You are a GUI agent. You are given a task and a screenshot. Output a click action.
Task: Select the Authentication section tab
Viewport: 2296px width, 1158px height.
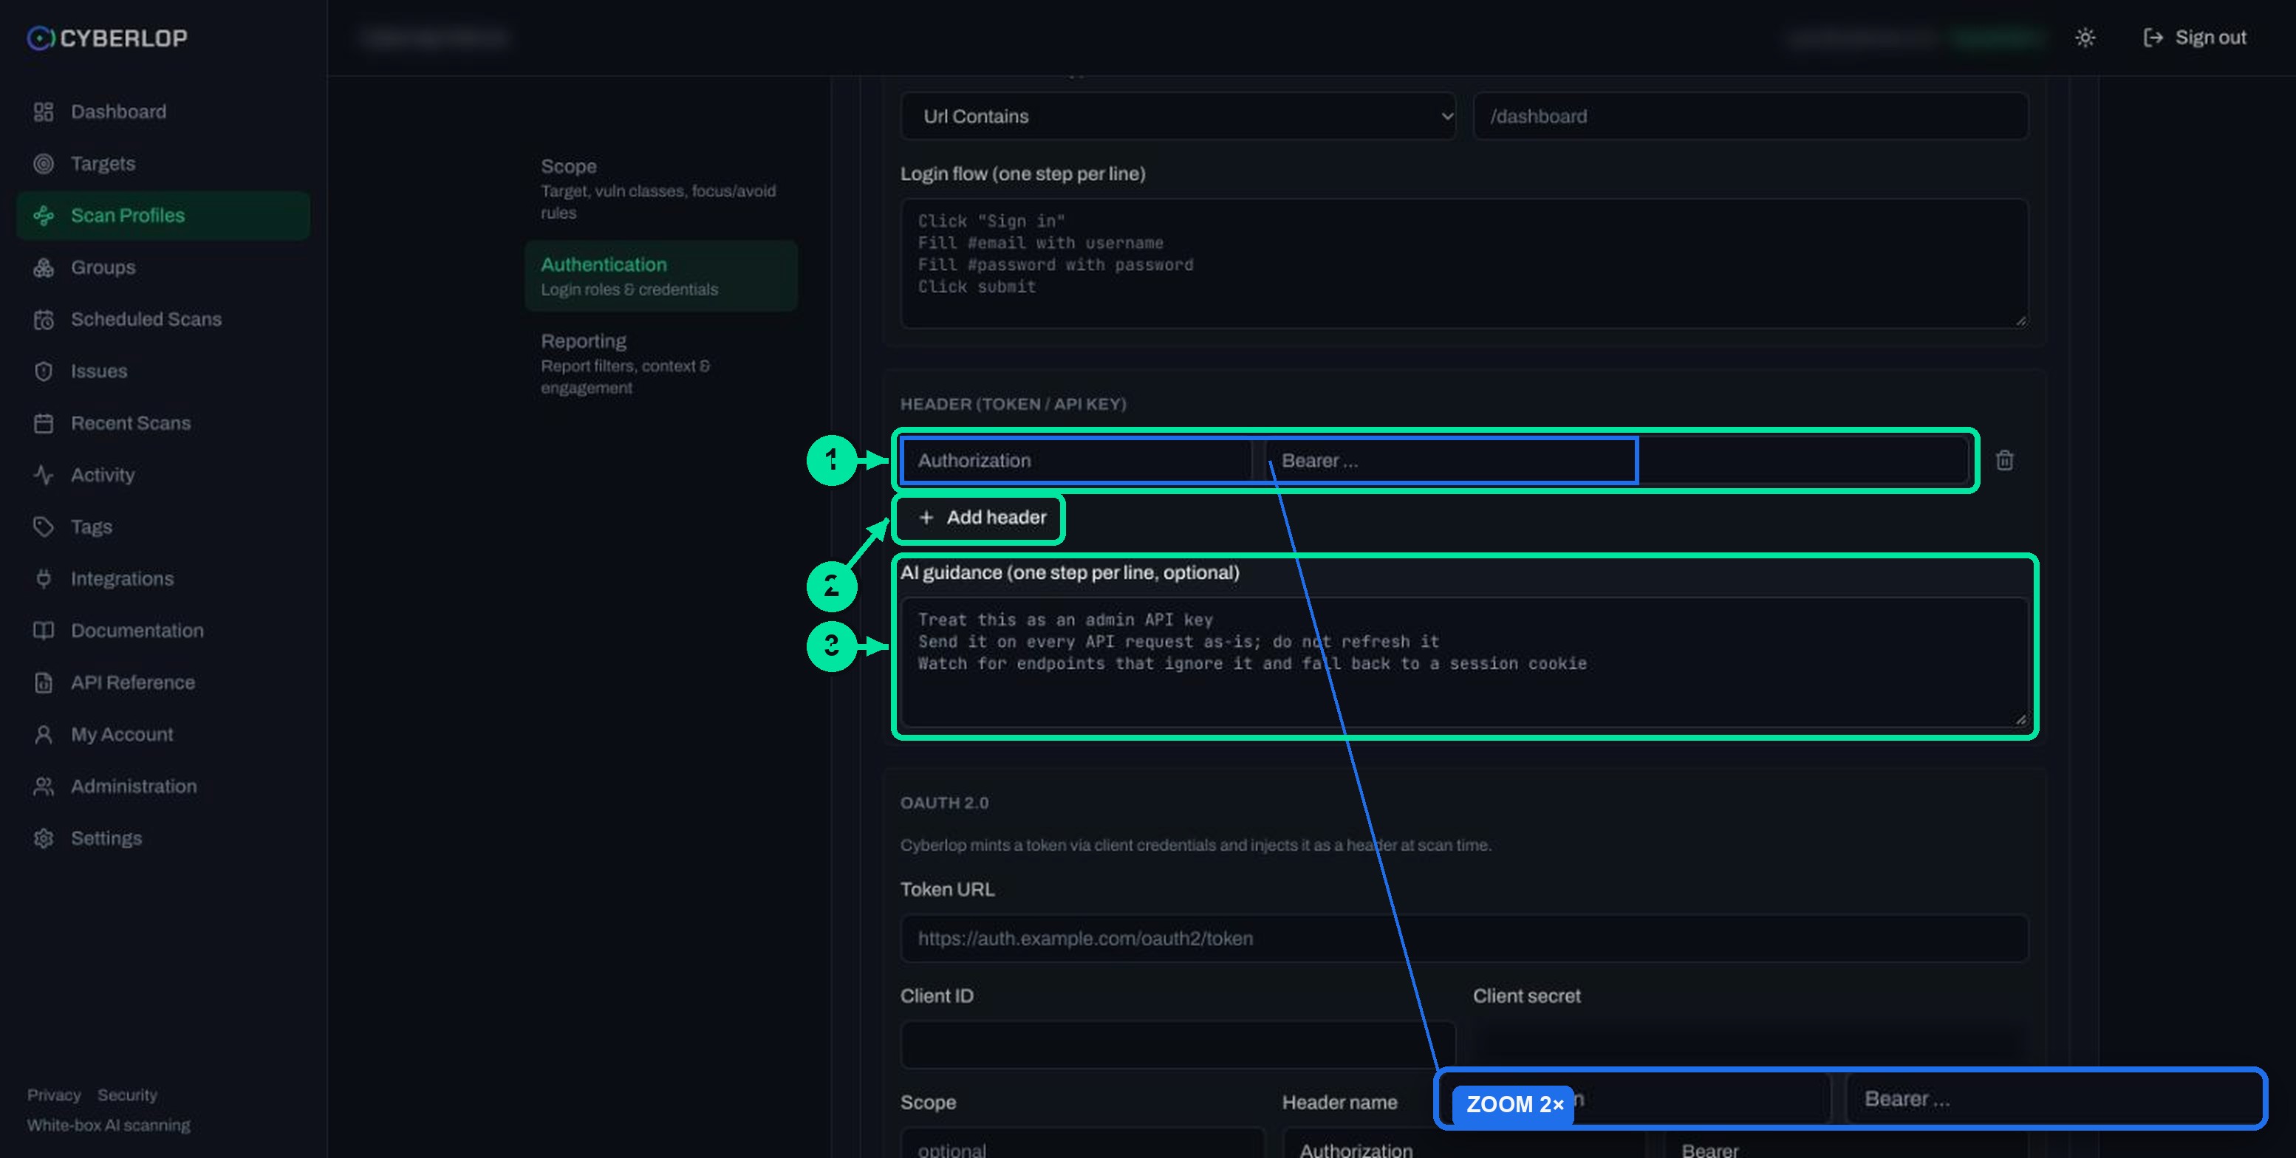click(x=660, y=276)
